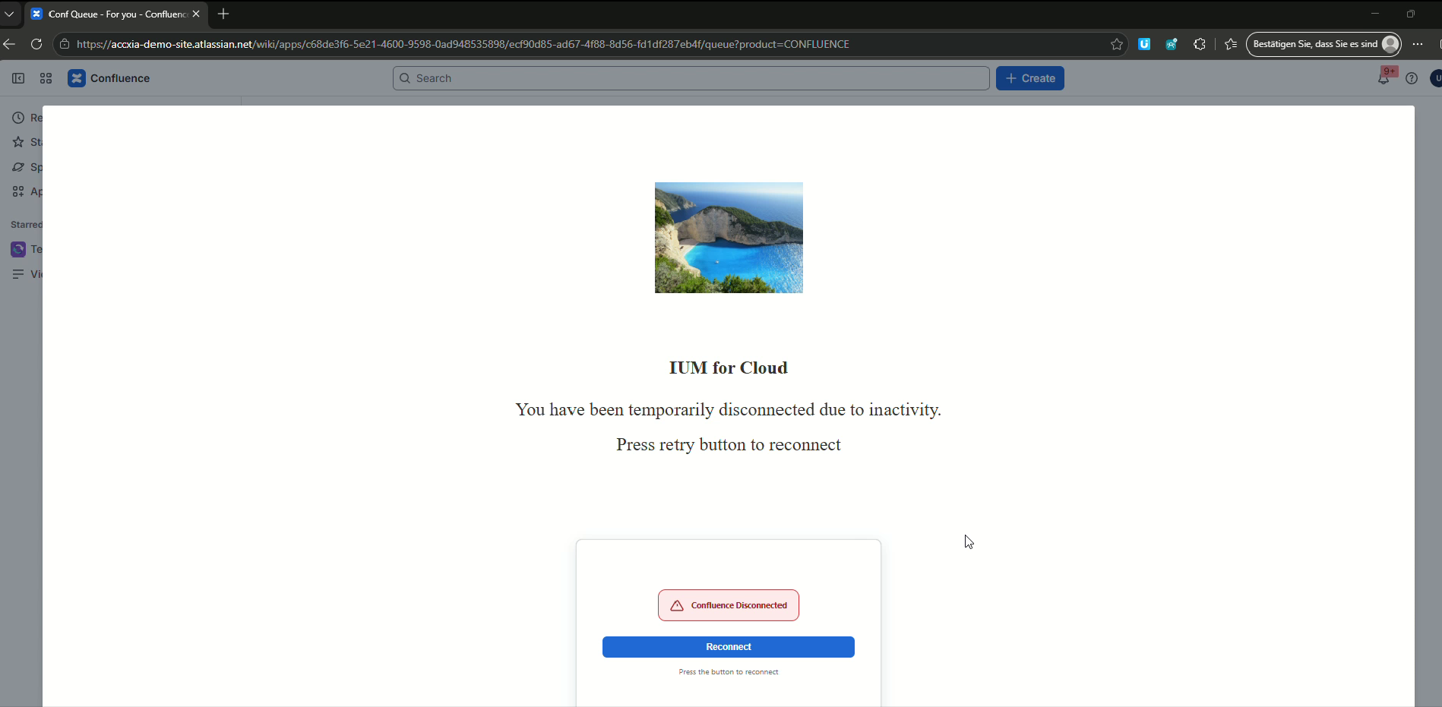Click the 'IUM for Cloud' heading
The image size is (1442, 707).
pos(729,368)
